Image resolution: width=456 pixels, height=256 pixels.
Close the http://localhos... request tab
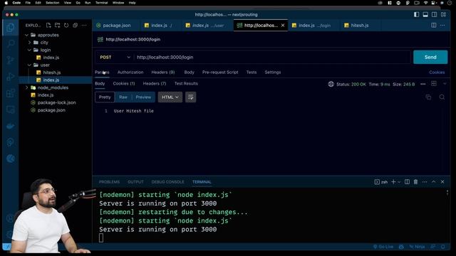click(x=283, y=26)
